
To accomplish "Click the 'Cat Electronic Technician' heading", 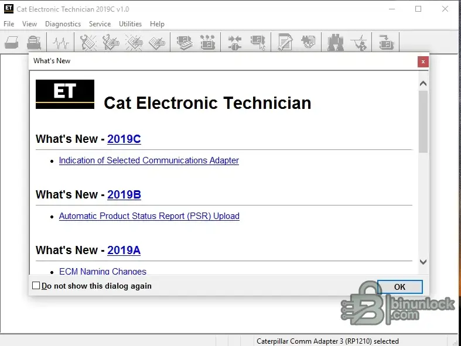I will tap(207, 103).
